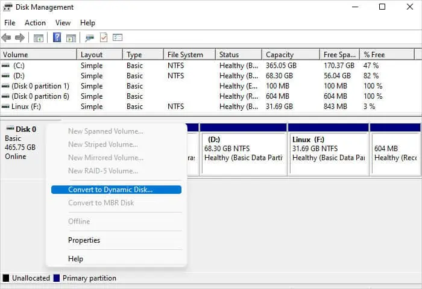The image size is (422, 289).
Task: Click the Show/Hide Console Tree icon
Action: pos(38,38)
